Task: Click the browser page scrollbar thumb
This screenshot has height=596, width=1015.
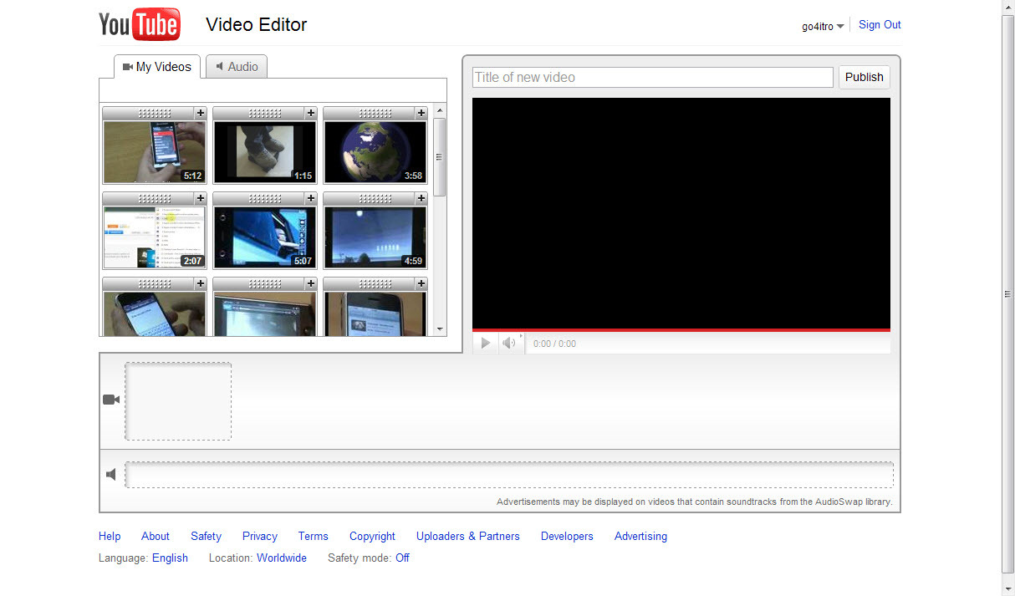Action: [1008, 293]
